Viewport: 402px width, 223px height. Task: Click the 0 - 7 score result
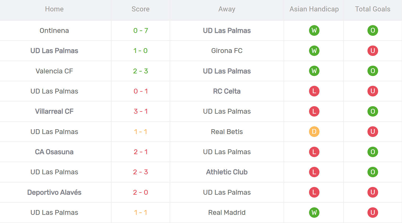click(x=140, y=30)
